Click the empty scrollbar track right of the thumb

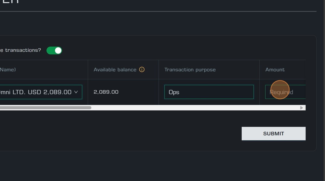(190, 108)
